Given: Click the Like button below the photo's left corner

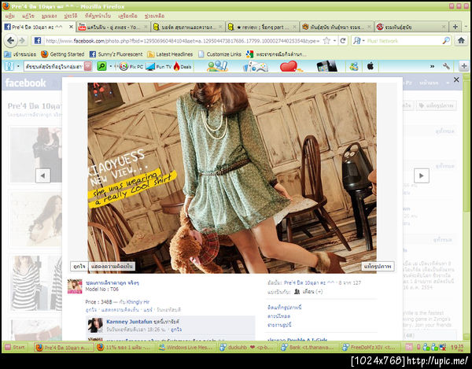Looking at the screenshot, I should click(x=79, y=267).
